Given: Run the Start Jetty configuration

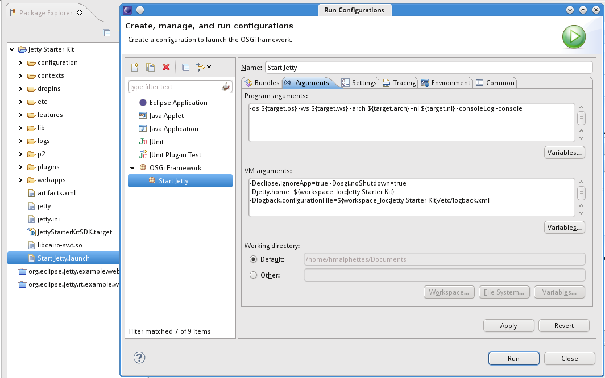Looking at the screenshot, I should click(x=513, y=358).
